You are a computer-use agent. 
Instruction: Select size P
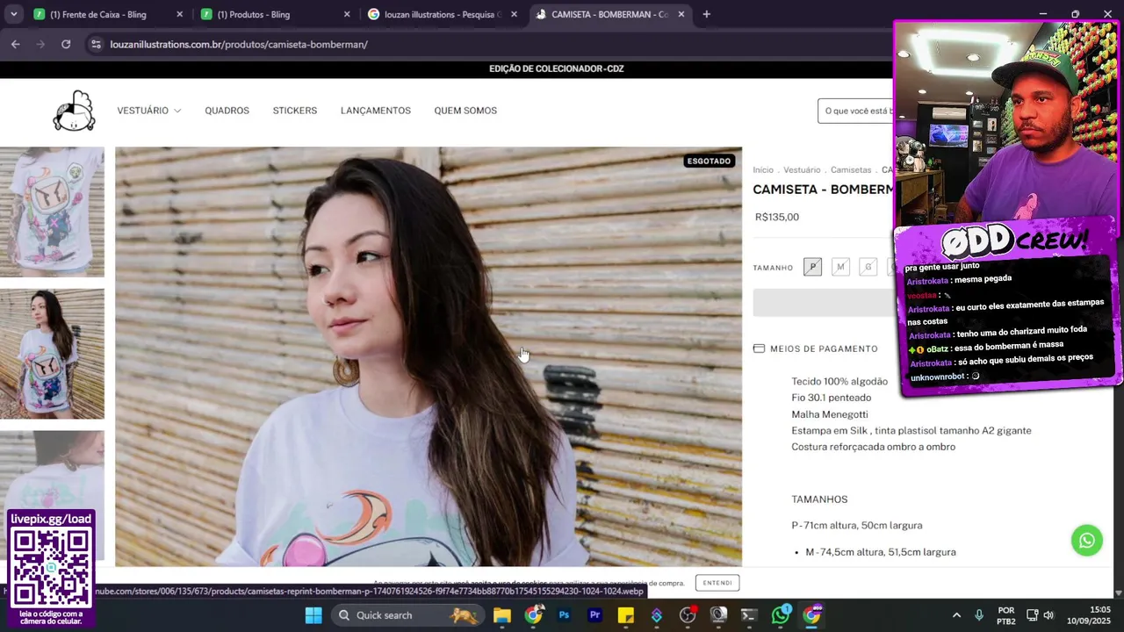pyautogui.click(x=812, y=267)
